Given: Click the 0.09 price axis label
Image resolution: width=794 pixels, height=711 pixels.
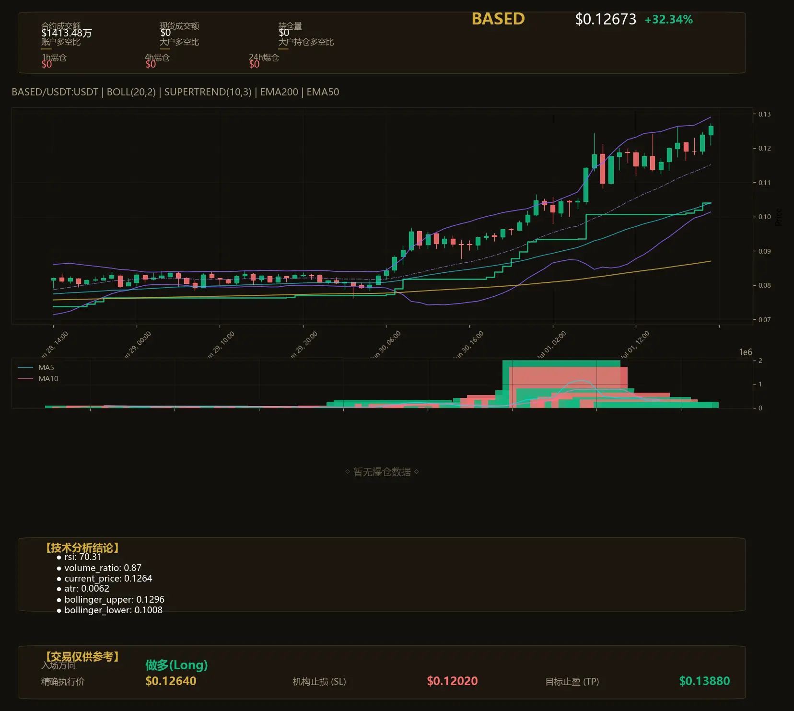Looking at the screenshot, I should point(764,251).
